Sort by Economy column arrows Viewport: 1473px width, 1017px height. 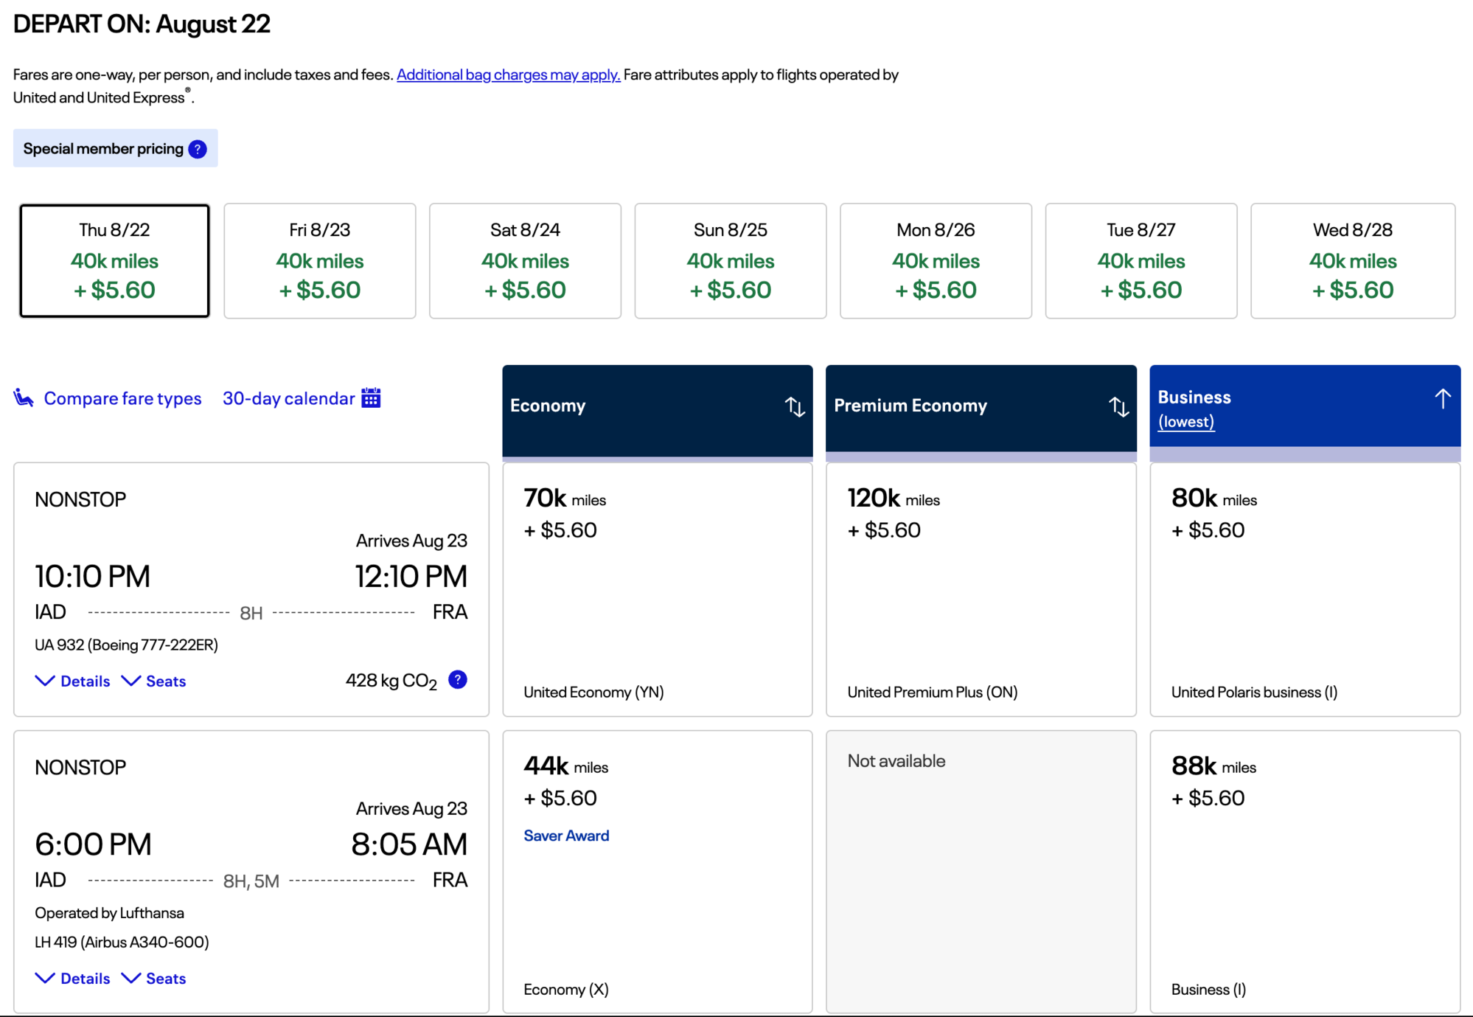coord(794,406)
